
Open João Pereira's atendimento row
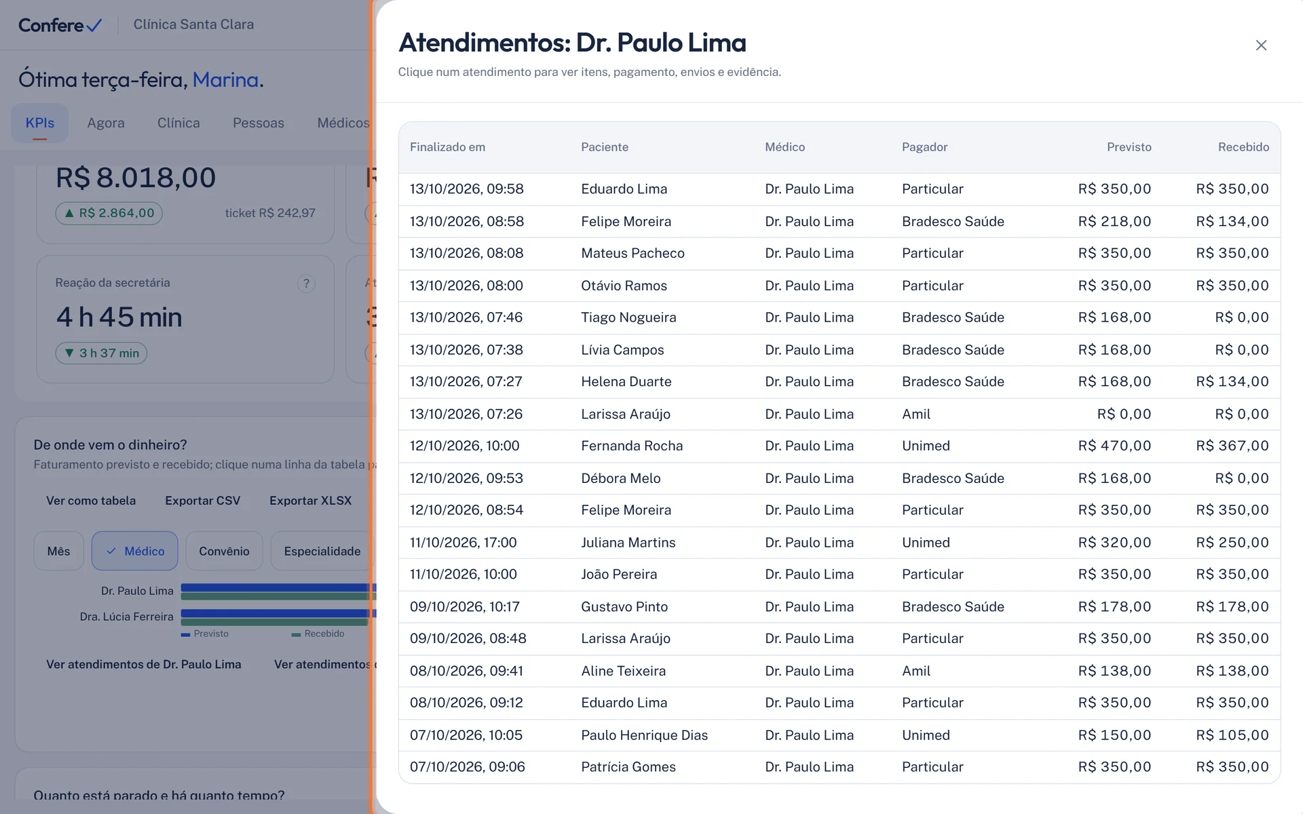tap(839, 575)
